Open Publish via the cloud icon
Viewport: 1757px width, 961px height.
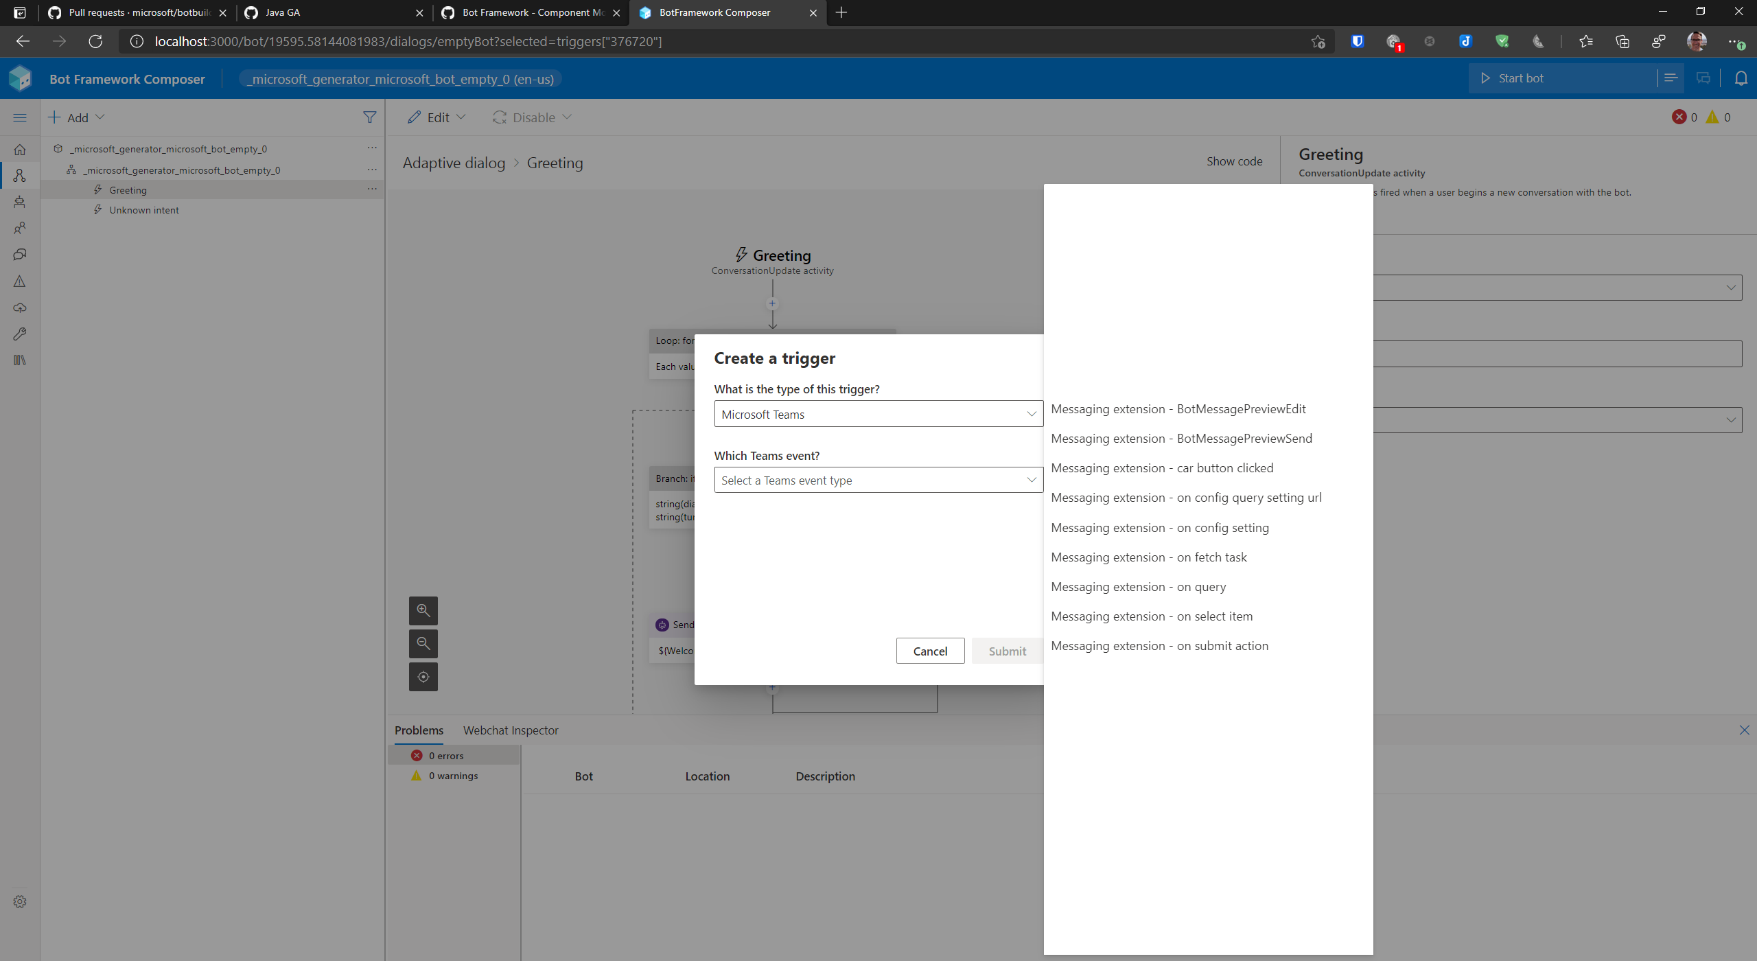coord(19,308)
